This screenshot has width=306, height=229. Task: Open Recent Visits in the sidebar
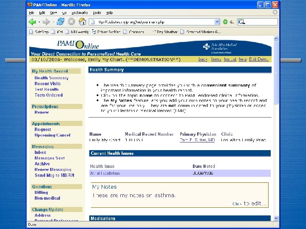pos(48,84)
